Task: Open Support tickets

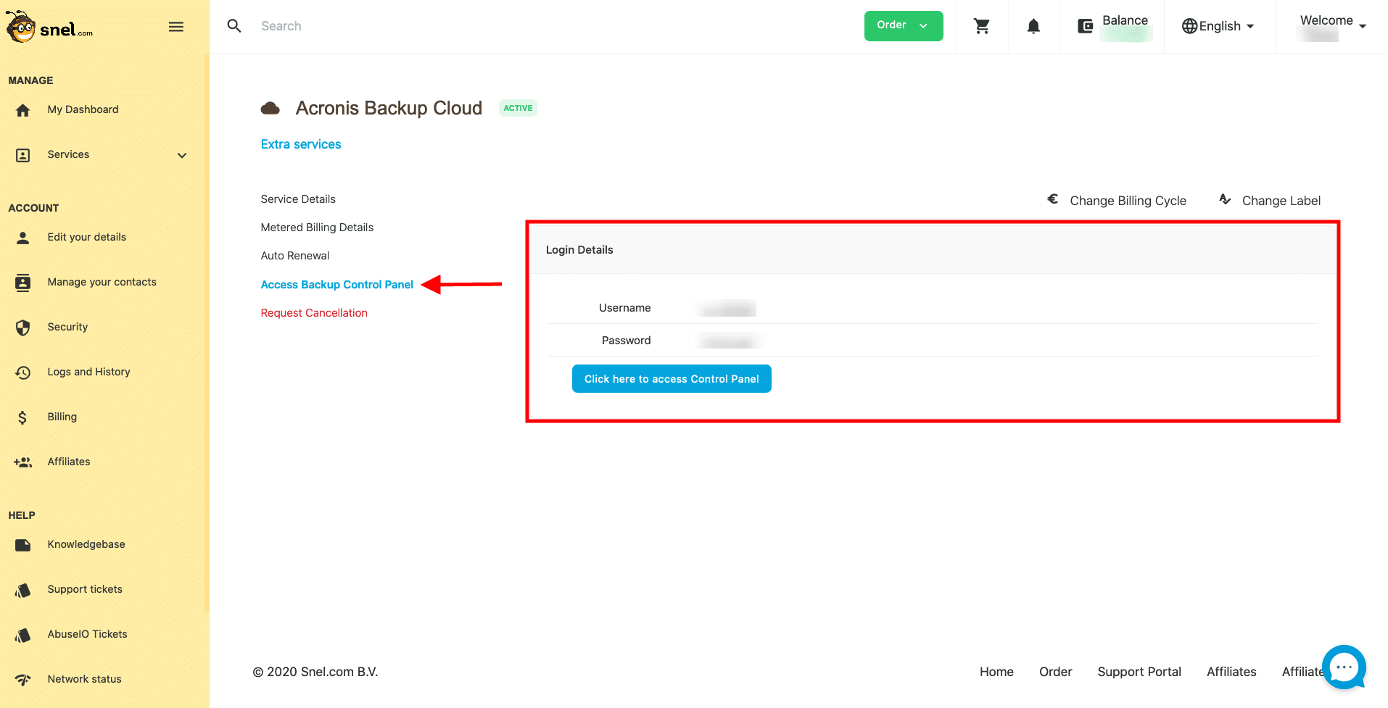Action: 85,589
